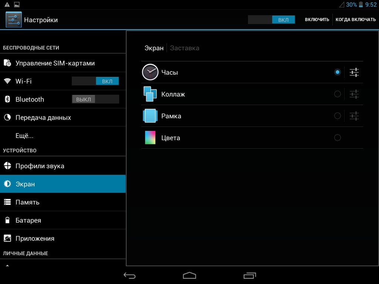The image size is (379, 284).
Task: Tap the Часы clock icon
Action: (150, 72)
